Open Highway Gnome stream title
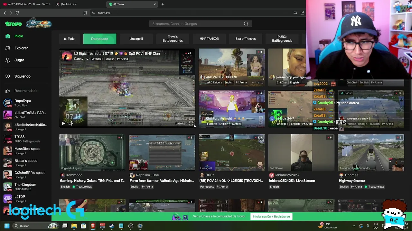Screen dimensions: 412x231 coord(352,181)
